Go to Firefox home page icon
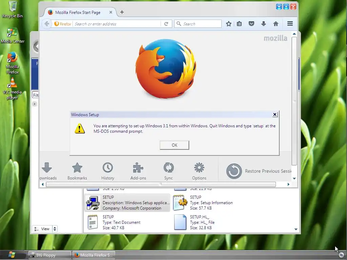Screen dimensions: 347x260 click(x=276, y=24)
